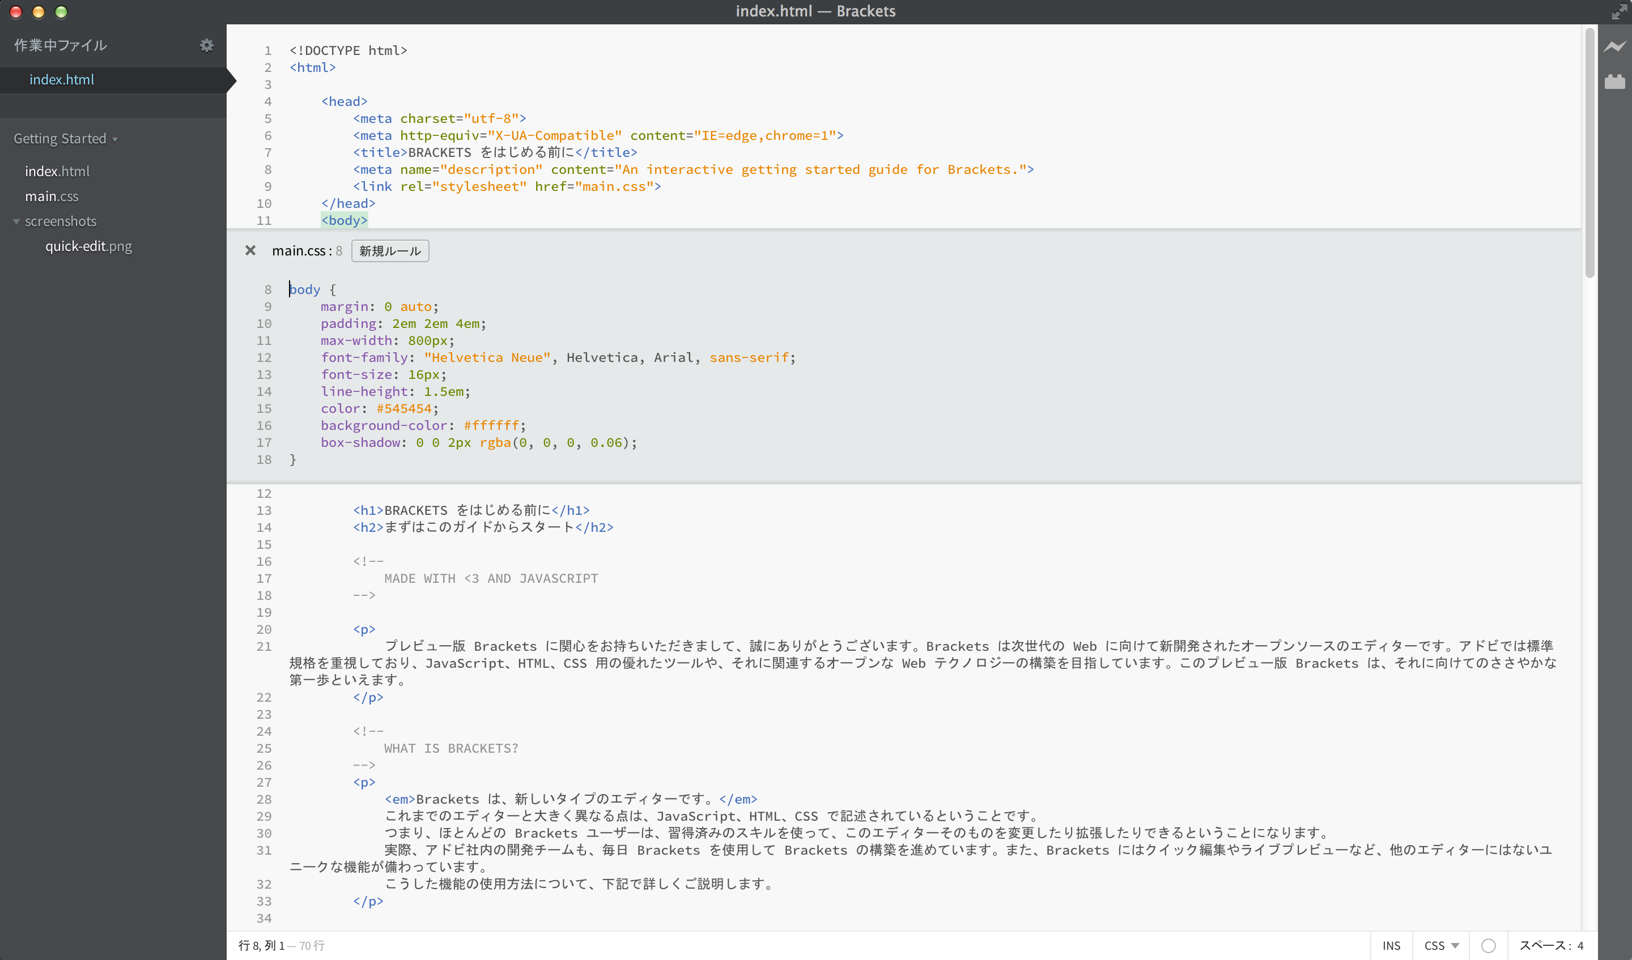The width and height of the screenshot is (1632, 960).
Task: Open quick-edit.png in the file tree
Action: 88,246
